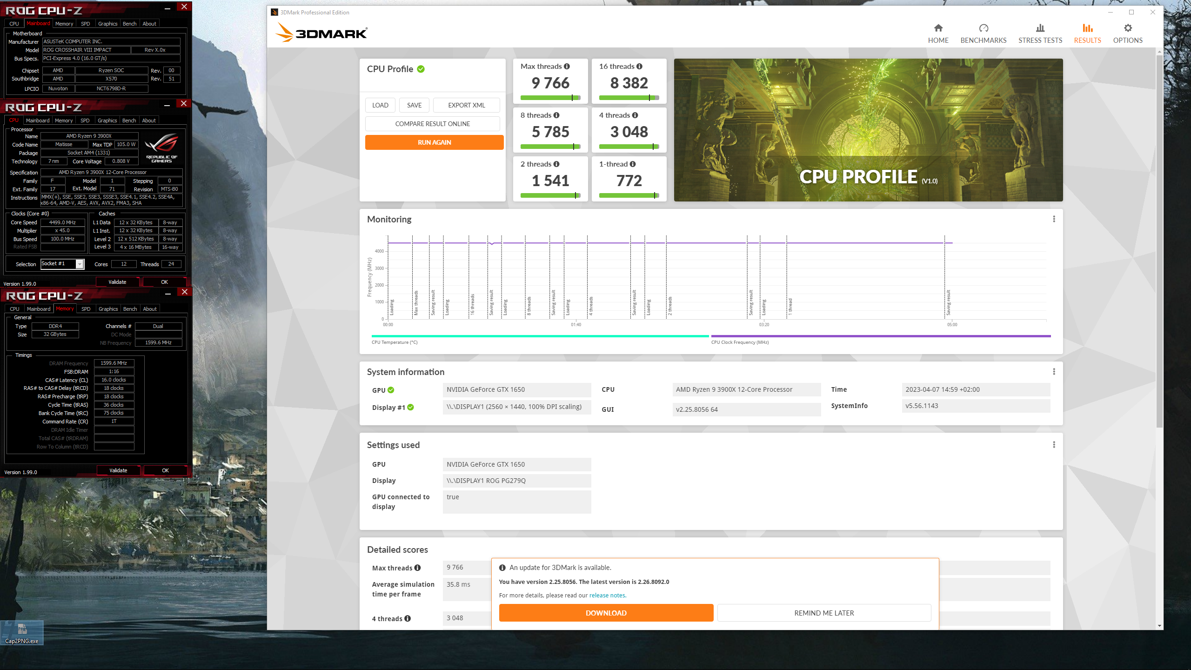The image size is (1191, 670).
Task: Open Graphics tab in the middle CPU-Z window
Action: (107, 121)
